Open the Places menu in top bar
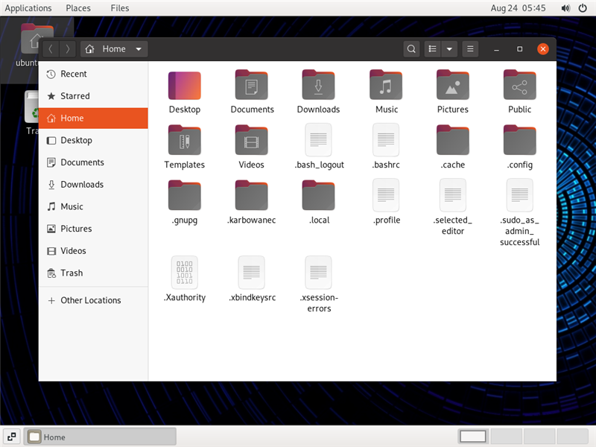 [78, 8]
